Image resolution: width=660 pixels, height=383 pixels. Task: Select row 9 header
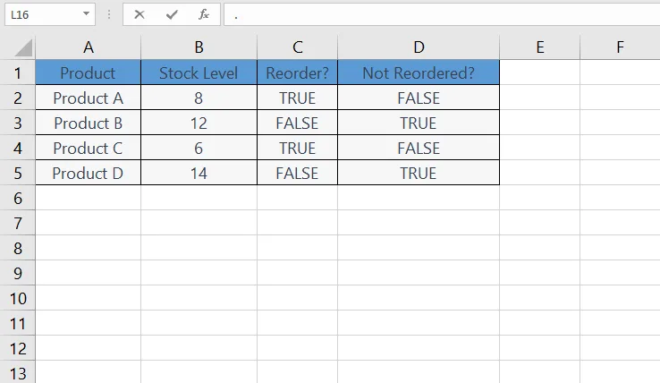(x=18, y=273)
